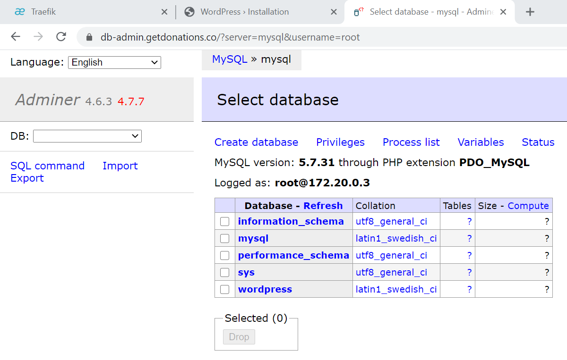Check the mysql database checkbox
Viewport: 567px width, 360px height.
click(225, 238)
